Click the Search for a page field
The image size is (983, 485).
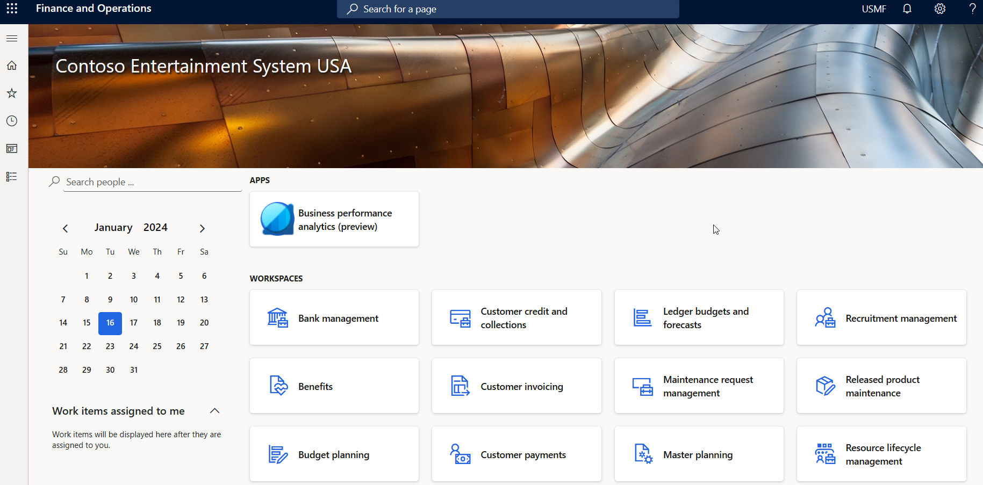507,9
